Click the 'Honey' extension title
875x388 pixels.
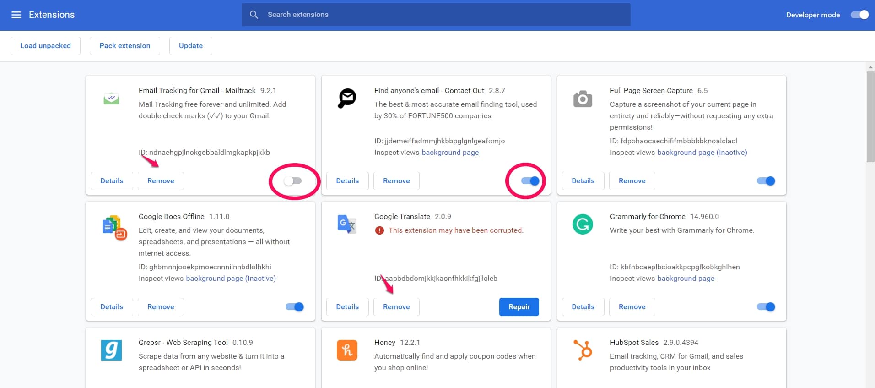[385, 343]
